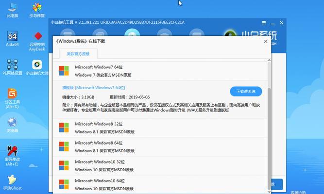Minimize the 小白装机工具 window

point(273,23)
